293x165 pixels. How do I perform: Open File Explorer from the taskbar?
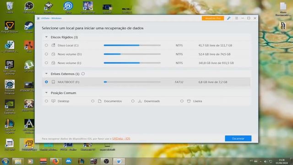click(18, 161)
